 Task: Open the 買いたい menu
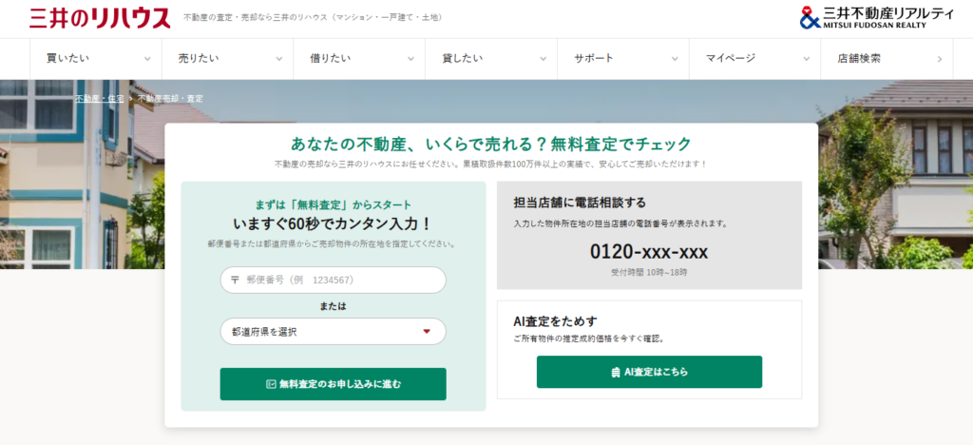[96, 59]
